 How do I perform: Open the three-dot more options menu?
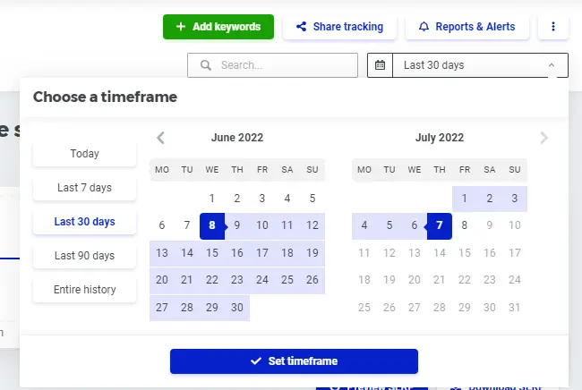(553, 27)
